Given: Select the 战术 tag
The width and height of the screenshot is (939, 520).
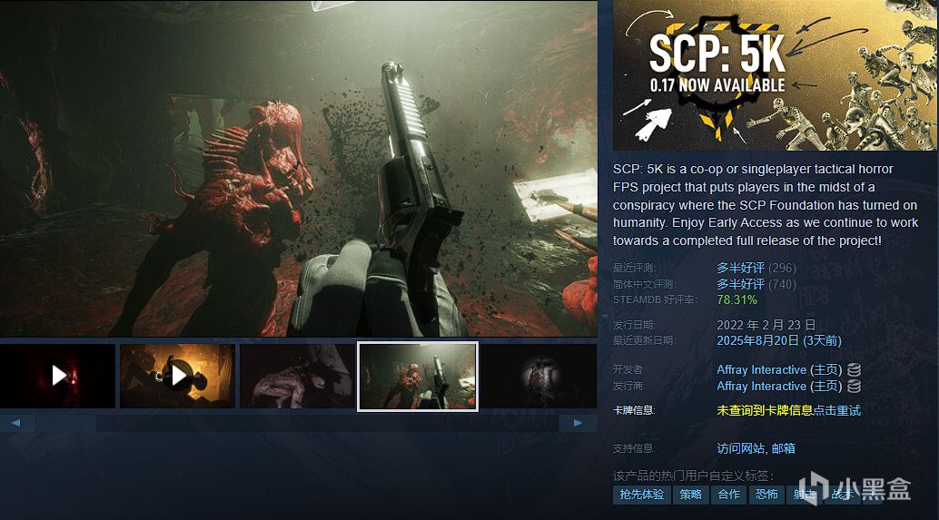Looking at the screenshot, I should [842, 495].
